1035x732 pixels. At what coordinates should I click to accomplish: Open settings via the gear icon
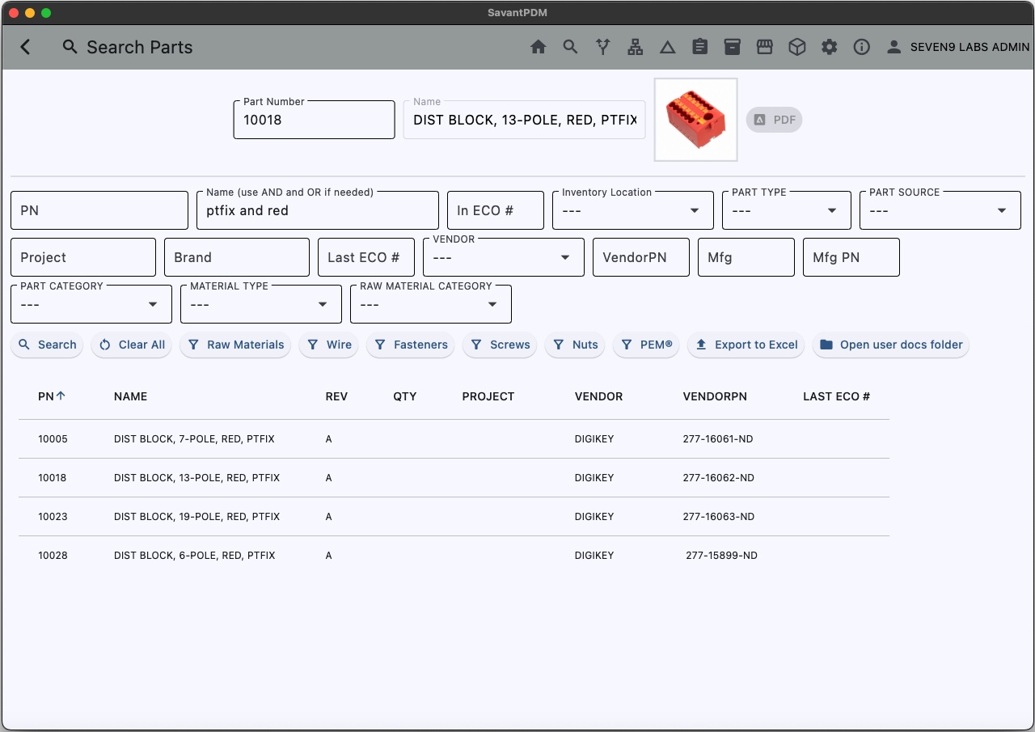829,47
